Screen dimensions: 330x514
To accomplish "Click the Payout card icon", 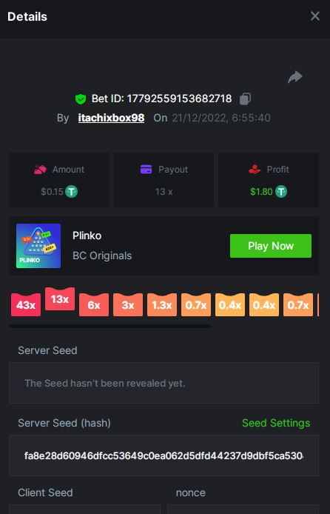I will [146, 170].
